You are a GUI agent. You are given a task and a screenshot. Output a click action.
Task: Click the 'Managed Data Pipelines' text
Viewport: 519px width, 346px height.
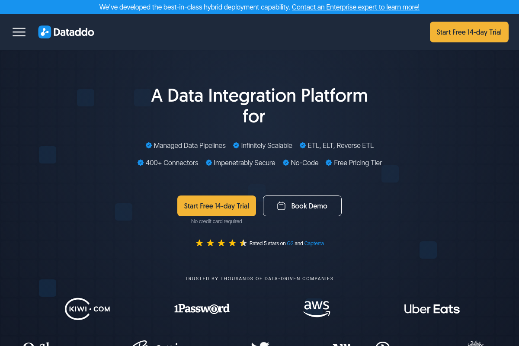click(x=190, y=146)
